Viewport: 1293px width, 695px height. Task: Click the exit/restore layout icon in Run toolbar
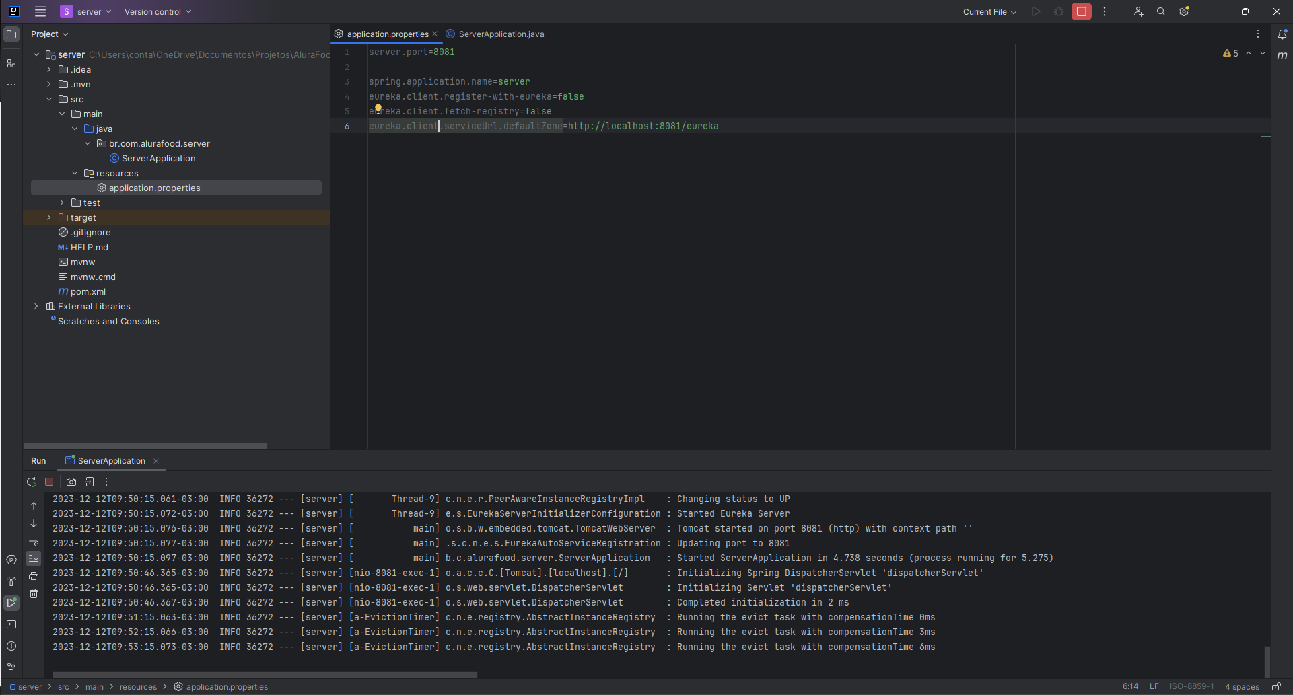click(90, 482)
